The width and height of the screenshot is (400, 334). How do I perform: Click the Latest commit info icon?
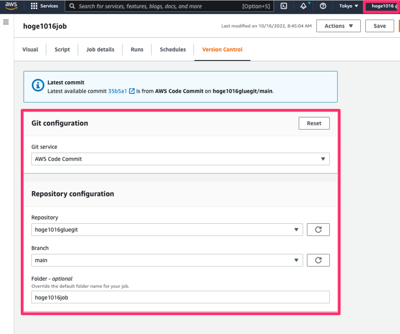coord(37,85)
